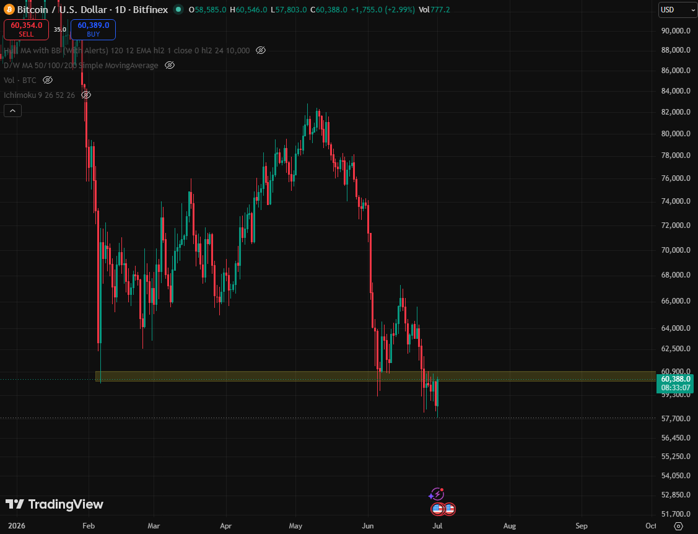
Task: Click the TradingView logo
Action: pyautogui.click(x=55, y=504)
